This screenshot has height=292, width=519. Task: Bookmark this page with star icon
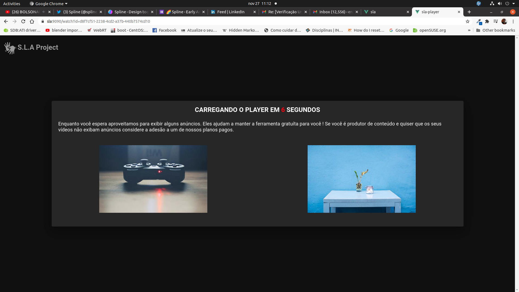click(468, 21)
